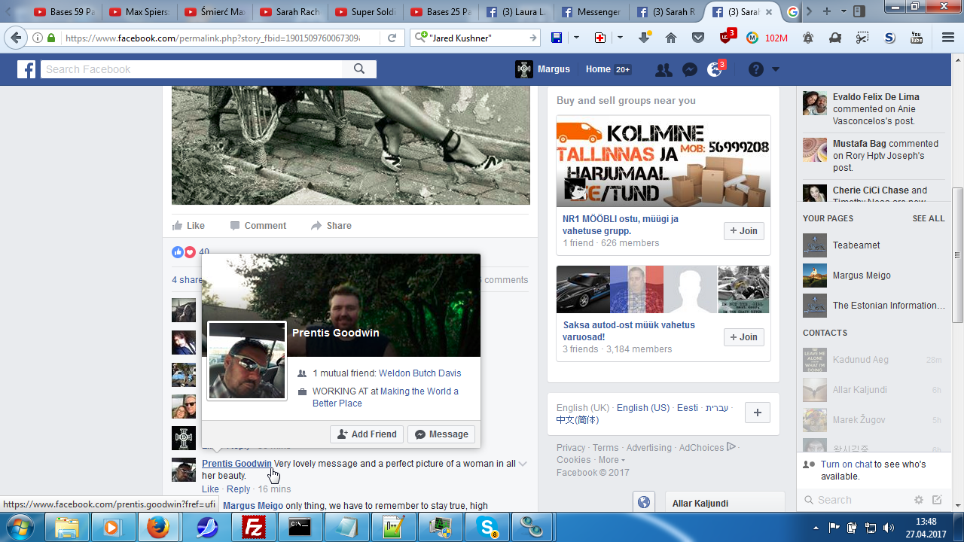This screenshot has width=964, height=542.
Task: Switch to the Super Sold tab
Action: 365,12
